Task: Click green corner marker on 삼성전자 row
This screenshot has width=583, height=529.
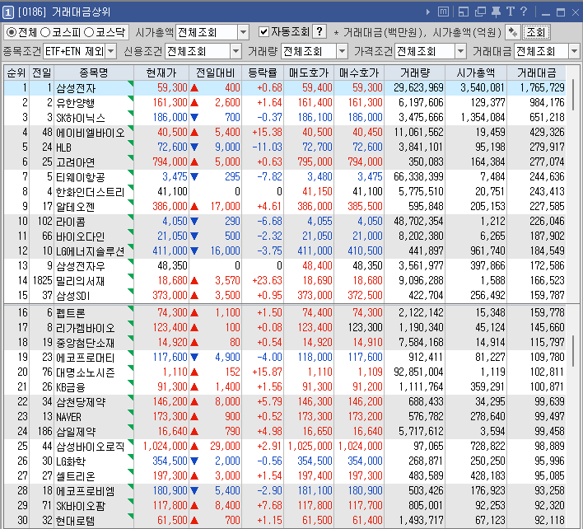Action: 130,83
